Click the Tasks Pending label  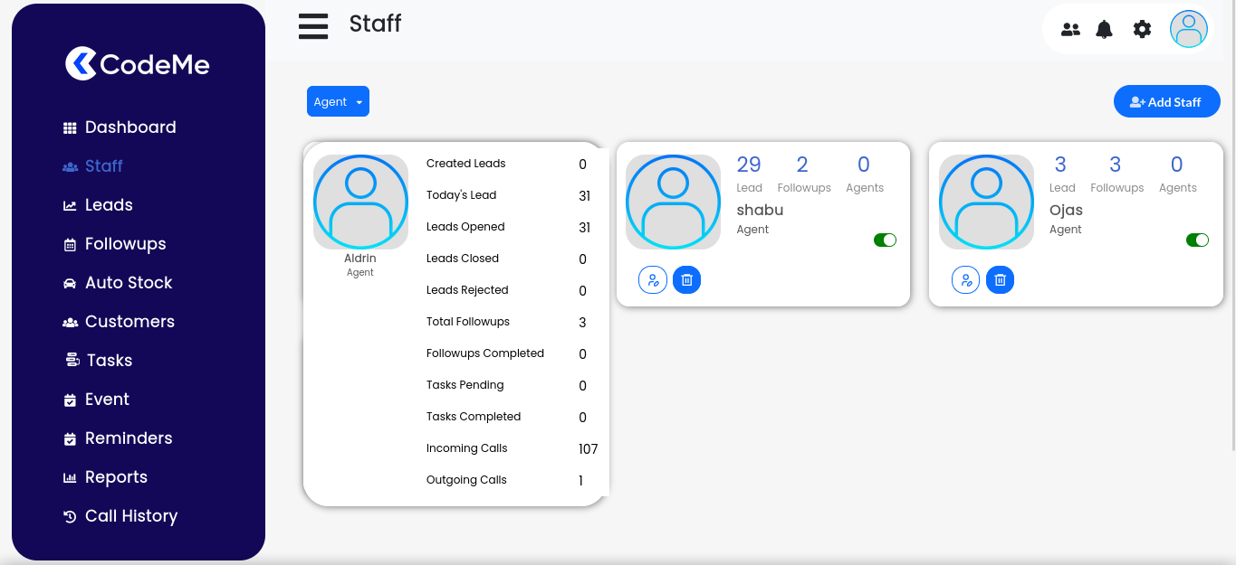pos(465,385)
